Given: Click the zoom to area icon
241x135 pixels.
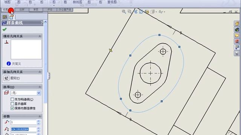Looking at the screenshot, I should [x=130, y=12].
